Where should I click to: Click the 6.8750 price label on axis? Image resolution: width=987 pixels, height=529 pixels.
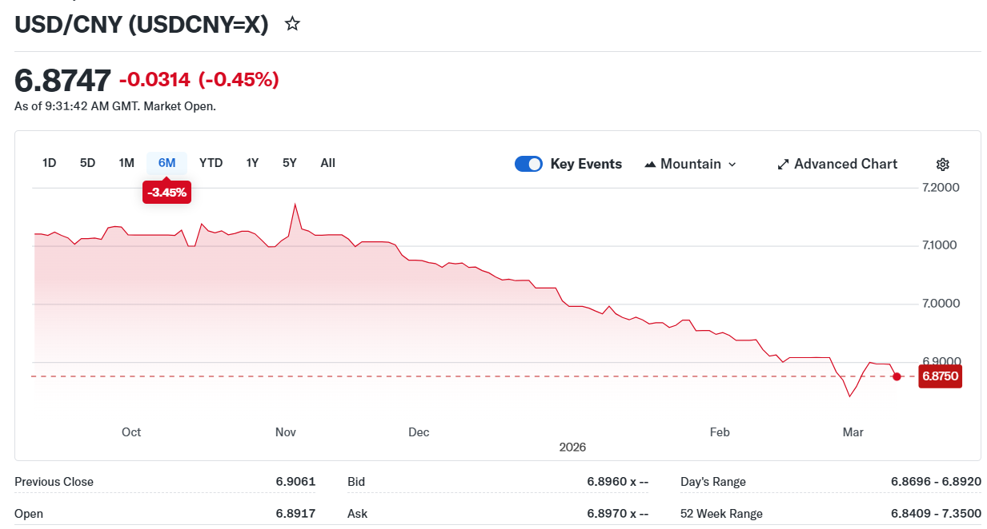(x=939, y=376)
